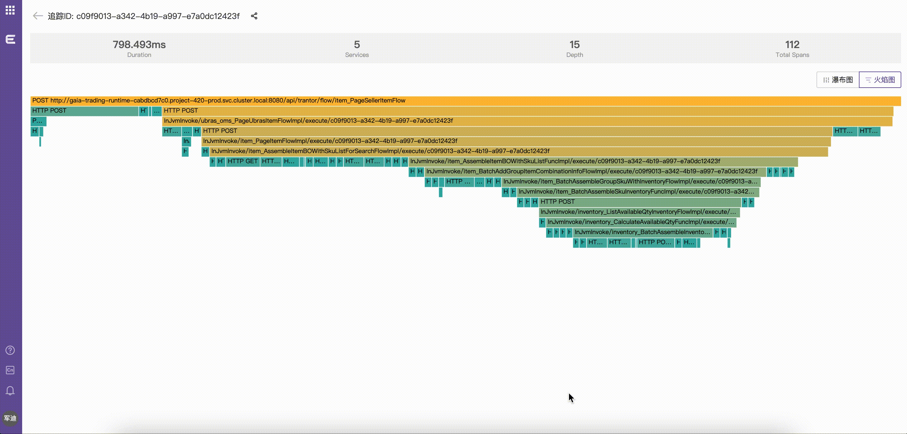
Task: Click the first teal HTTP POST span
Action: pos(84,111)
